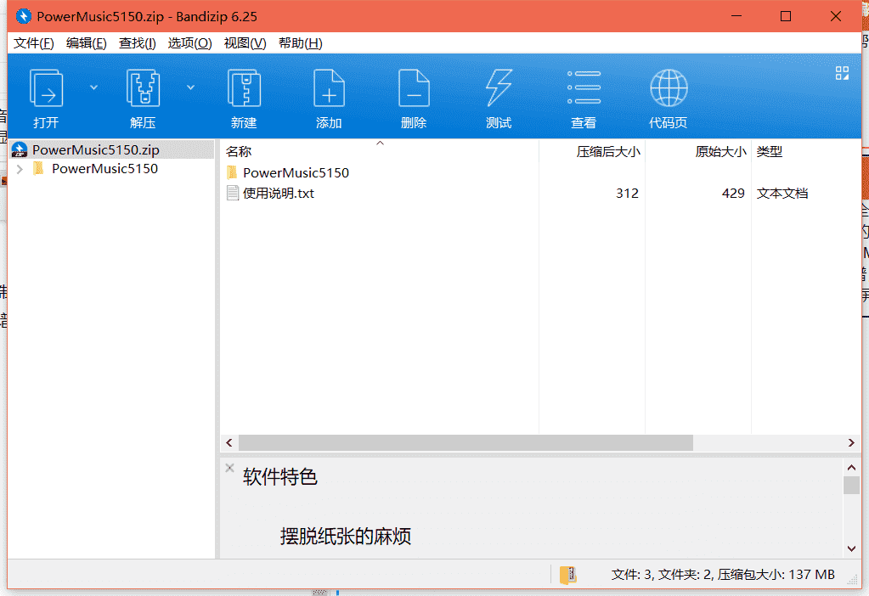Click the archive icon in the status bar
Image resolution: width=869 pixels, height=596 pixels.
pyautogui.click(x=567, y=575)
